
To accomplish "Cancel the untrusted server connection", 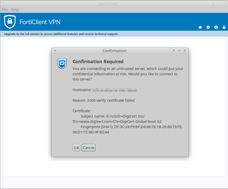I will (88, 148).
